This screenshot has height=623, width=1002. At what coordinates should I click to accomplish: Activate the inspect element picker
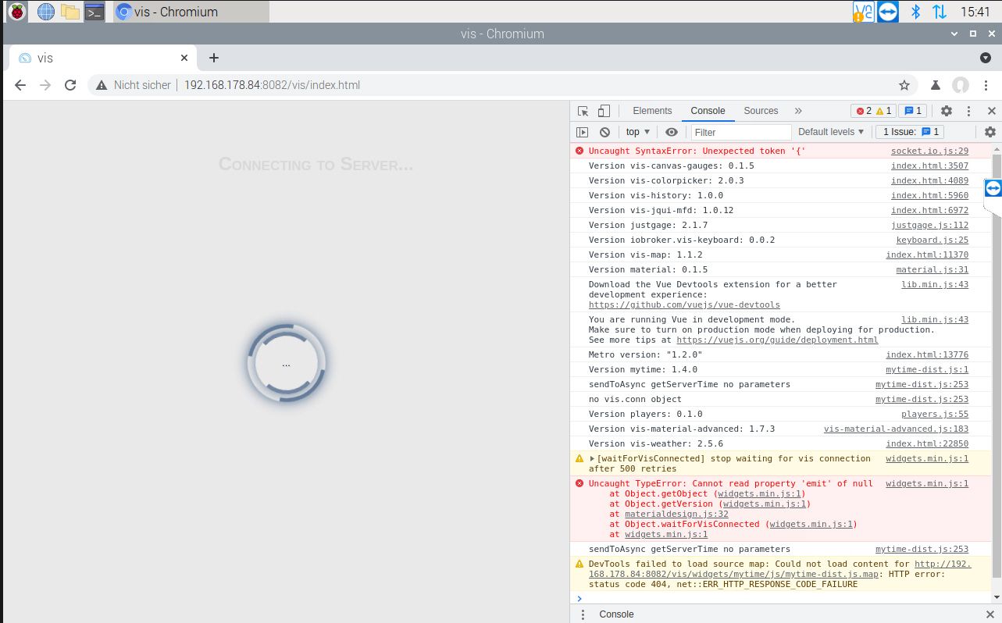click(583, 111)
